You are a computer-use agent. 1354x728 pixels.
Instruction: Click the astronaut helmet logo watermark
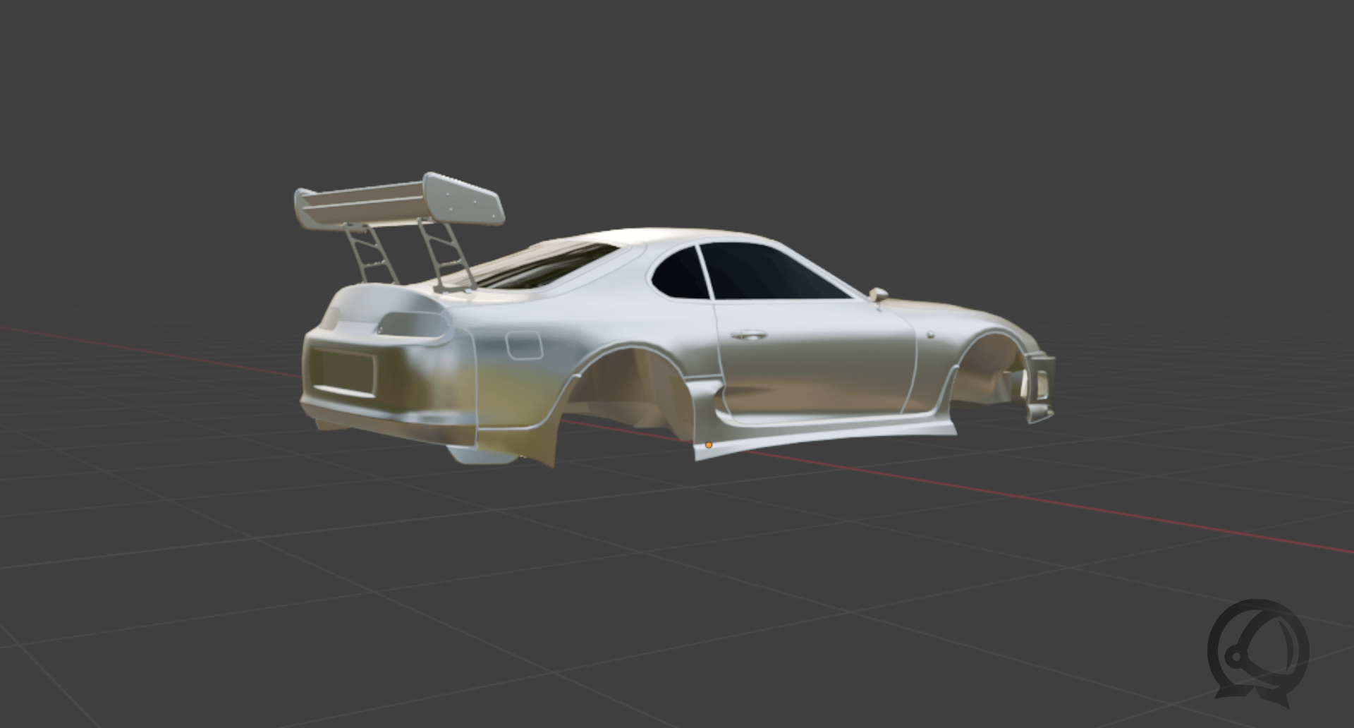pyautogui.click(x=1257, y=653)
